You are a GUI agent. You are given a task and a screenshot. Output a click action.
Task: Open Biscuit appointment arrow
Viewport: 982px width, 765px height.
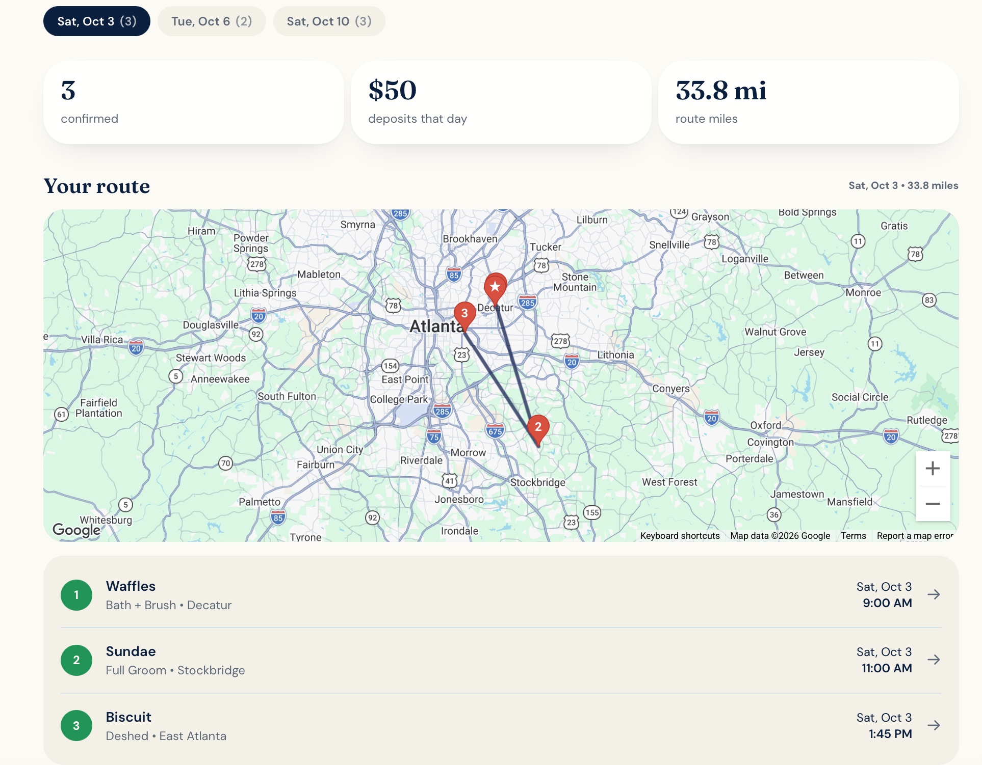[934, 725]
